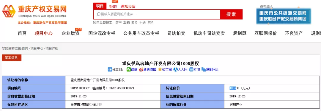Click the magnifier icon in search box

pyautogui.click(x=98, y=14)
